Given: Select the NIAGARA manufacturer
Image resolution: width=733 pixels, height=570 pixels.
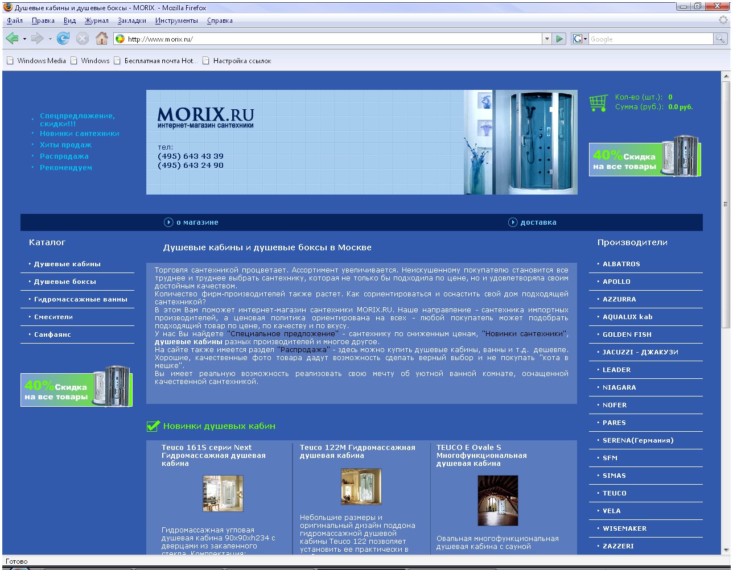Looking at the screenshot, I should [x=620, y=387].
